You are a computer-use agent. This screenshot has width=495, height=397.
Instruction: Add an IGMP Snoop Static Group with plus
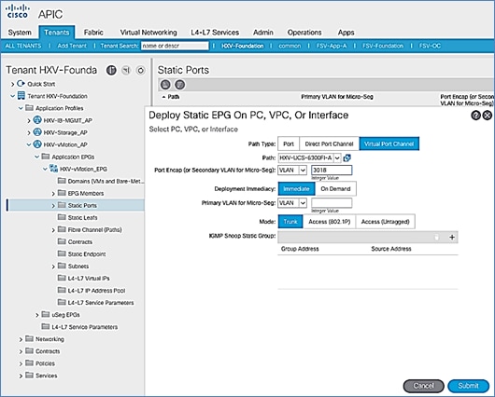click(x=452, y=238)
